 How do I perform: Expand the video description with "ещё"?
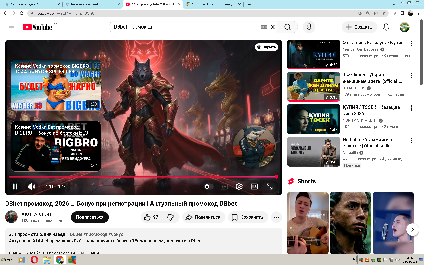95,252
